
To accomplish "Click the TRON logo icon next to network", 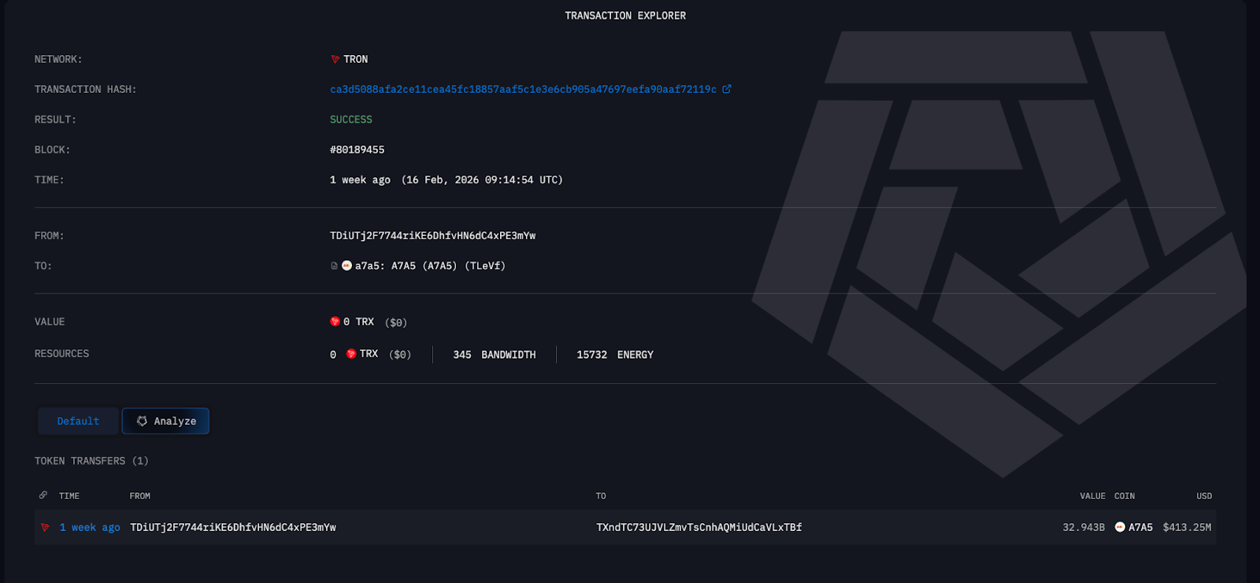I will click(335, 59).
